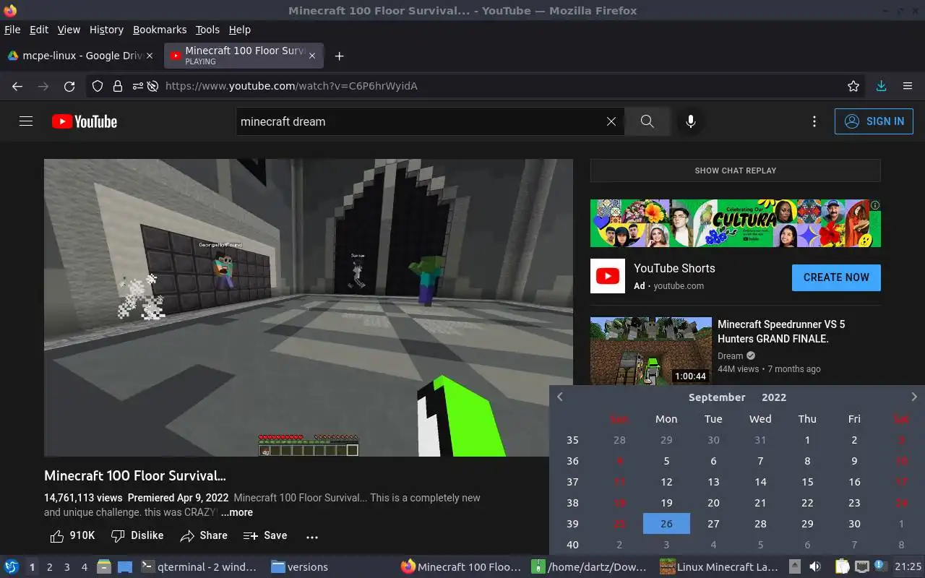Viewport: 925px width, 578px height.
Task: Open the Dream channel link
Action: pos(730,355)
